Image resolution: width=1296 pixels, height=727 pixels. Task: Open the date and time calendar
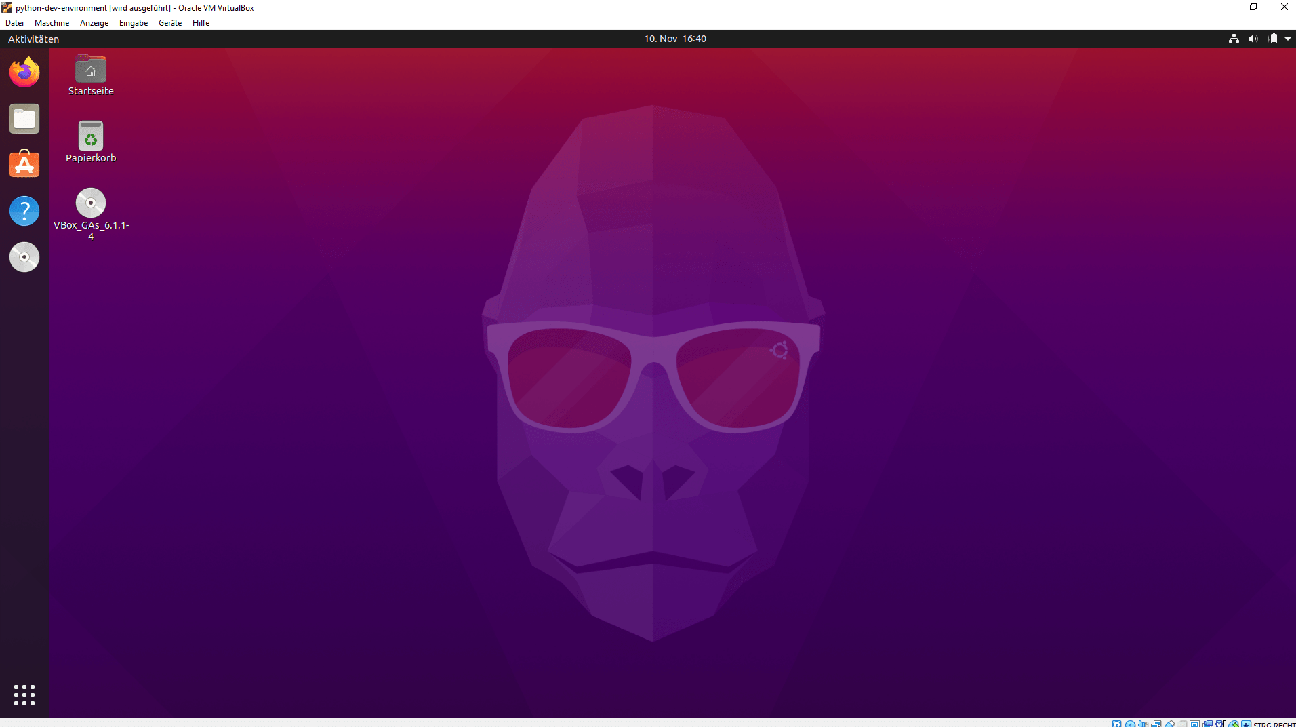pyautogui.click(x=674, y=39)
